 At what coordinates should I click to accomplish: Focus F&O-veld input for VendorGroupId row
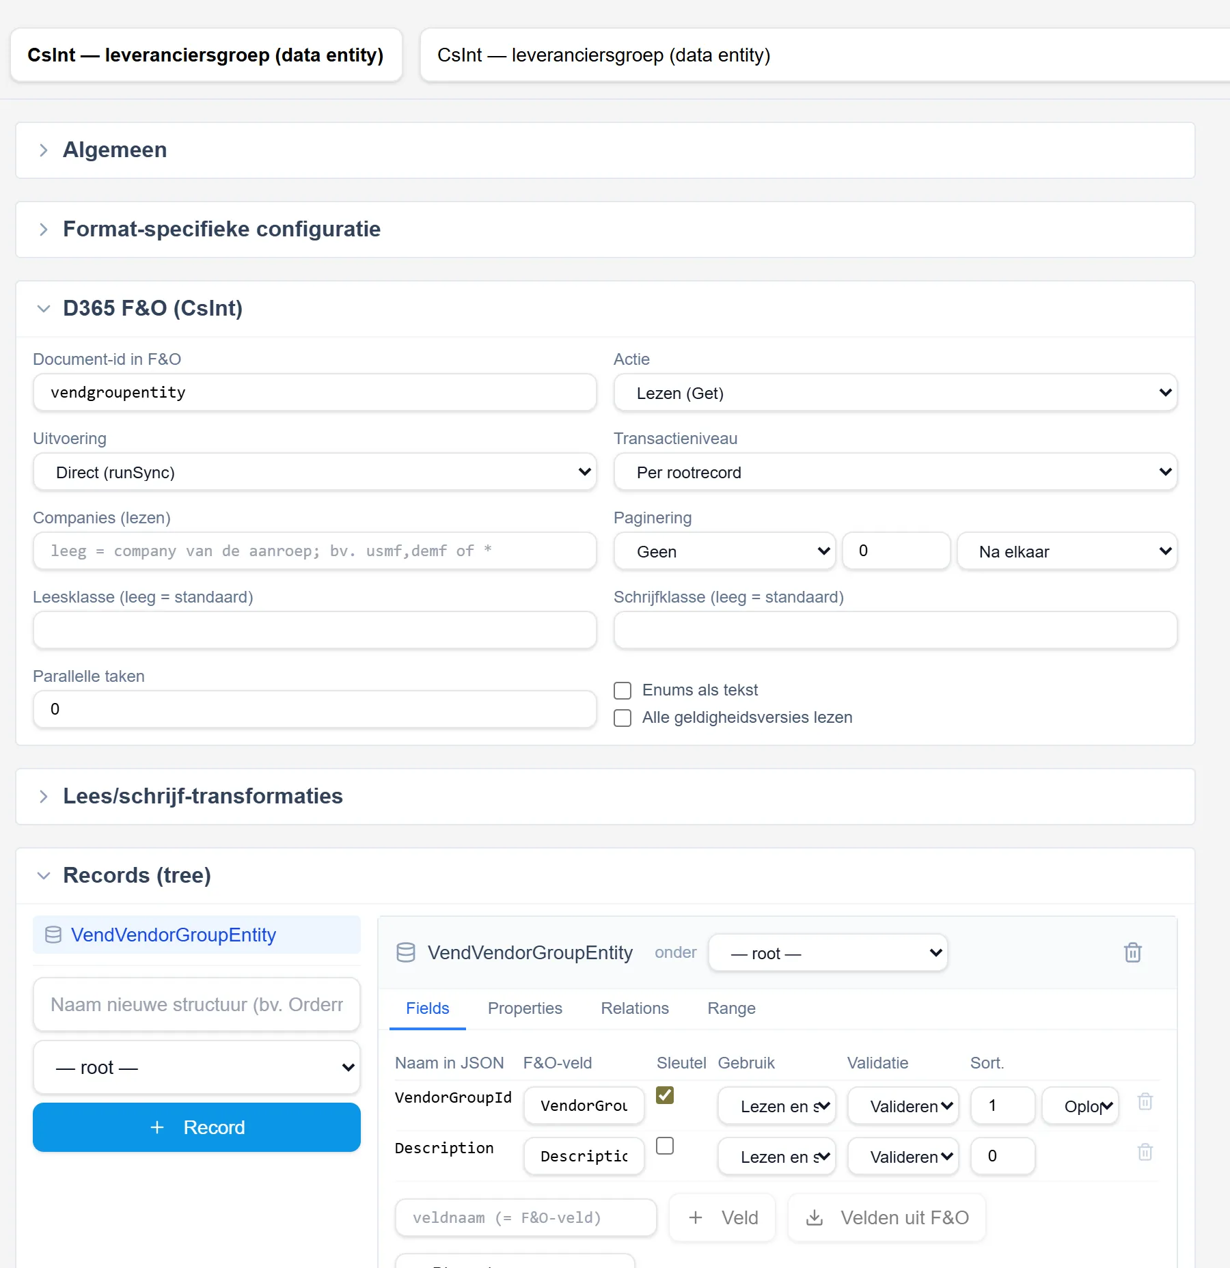pyautogui.click(x=584, y=1106)
